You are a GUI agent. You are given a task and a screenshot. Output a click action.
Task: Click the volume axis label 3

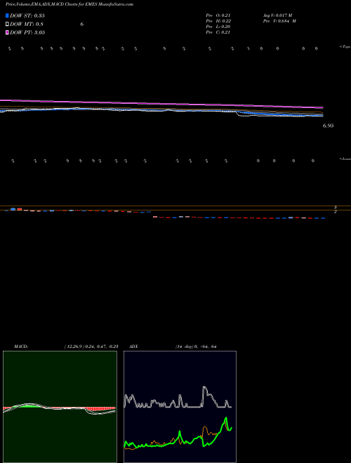point(336,208)
